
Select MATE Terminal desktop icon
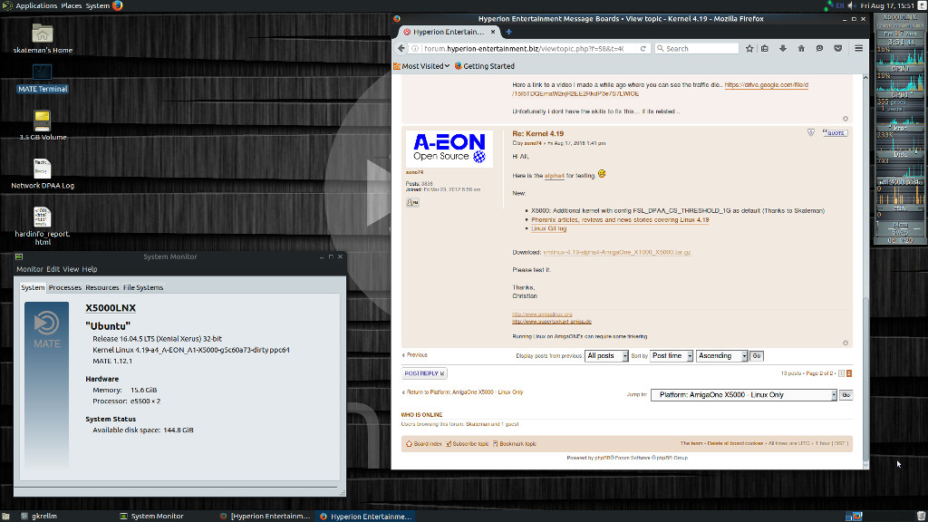pyautogui.click(x=42, y=79)
